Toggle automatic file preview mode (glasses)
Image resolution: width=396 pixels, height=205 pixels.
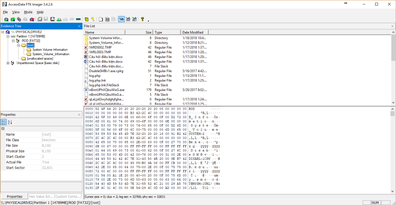pyautogui.click(x=121, y=19)
